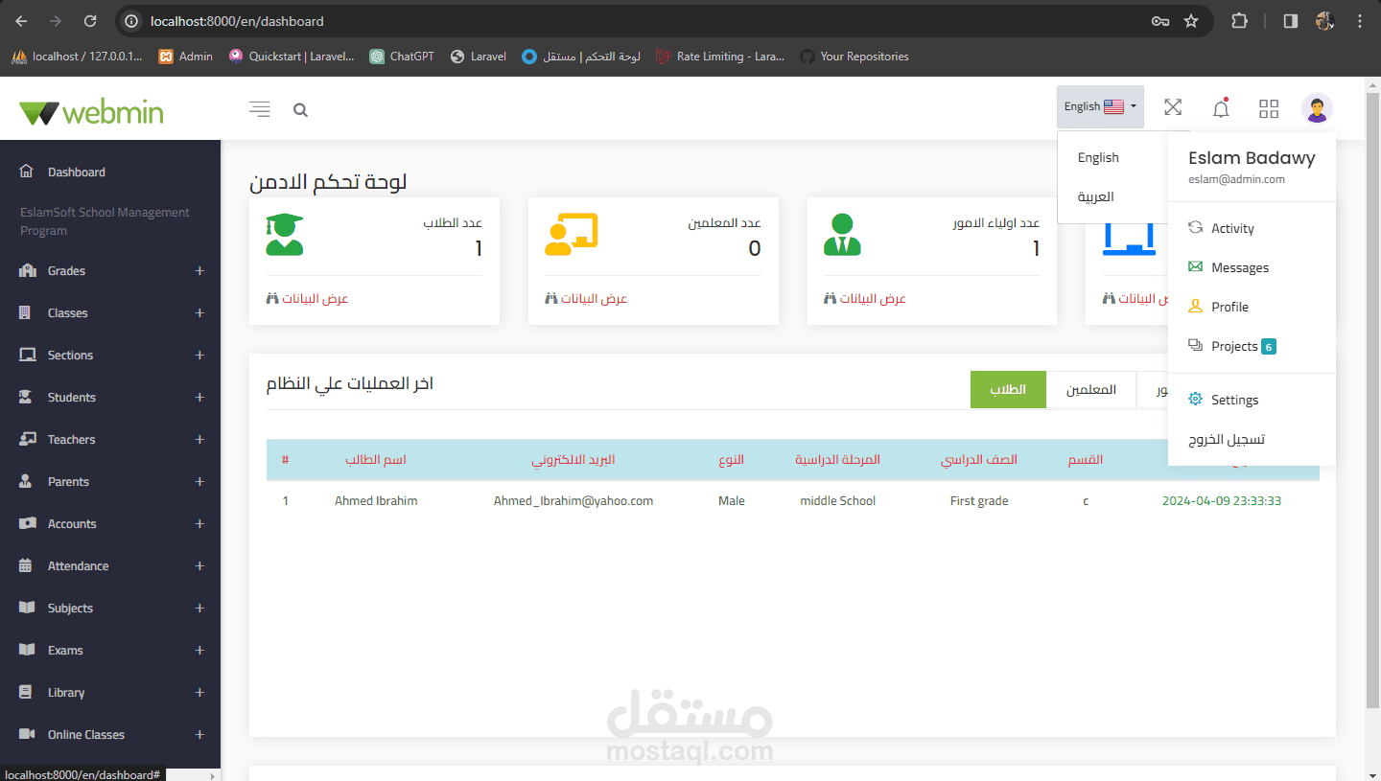Open the ChatGPT bookmark
This screenshot has height=781, width=1381.
[401, 56]
